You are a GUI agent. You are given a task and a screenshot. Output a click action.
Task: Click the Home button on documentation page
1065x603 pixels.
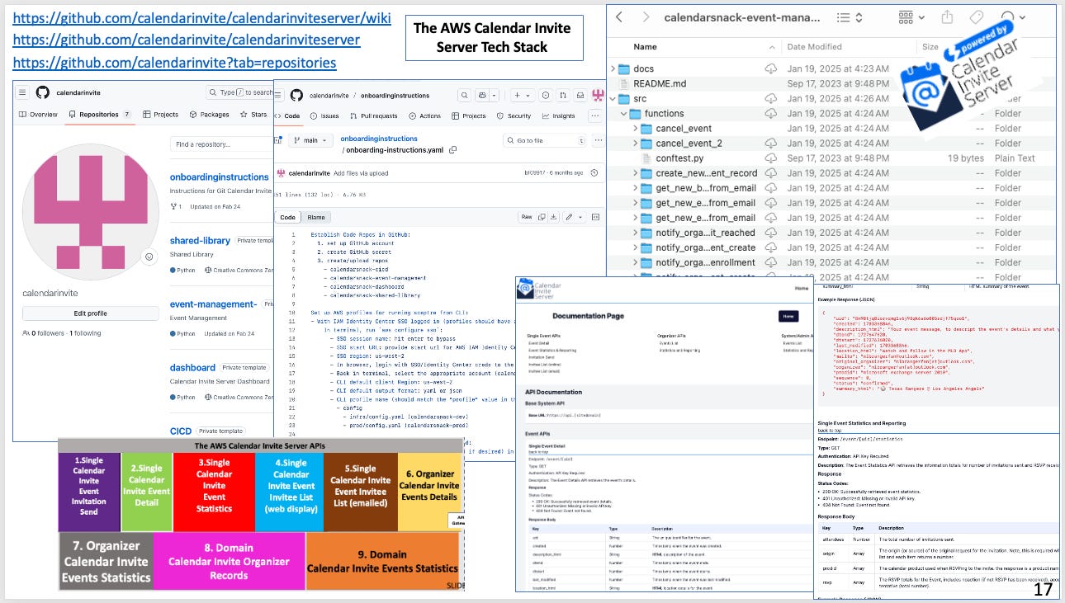pos(788,316)
